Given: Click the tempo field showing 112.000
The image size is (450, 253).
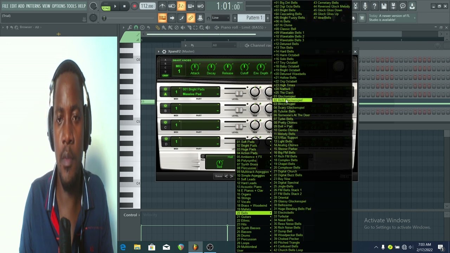Looking at the screenshot, I should [x=147, y=6].
